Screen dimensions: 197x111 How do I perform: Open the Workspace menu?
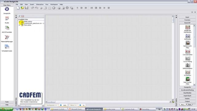[x=54, y=4]
